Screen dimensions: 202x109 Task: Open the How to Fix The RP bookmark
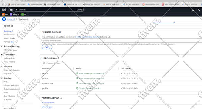tap(72, 4)
